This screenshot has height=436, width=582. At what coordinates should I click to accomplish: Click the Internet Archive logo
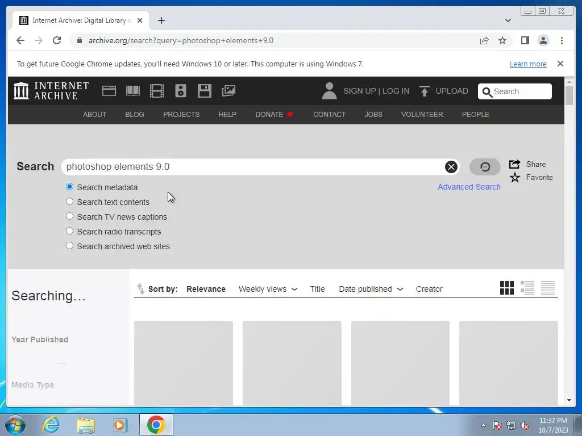click(x=51, y=91)
